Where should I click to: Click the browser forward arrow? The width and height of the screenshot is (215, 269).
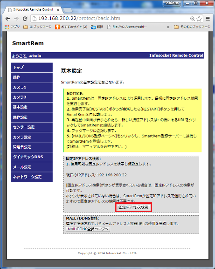pyautogui.click(x=16, y=19)
